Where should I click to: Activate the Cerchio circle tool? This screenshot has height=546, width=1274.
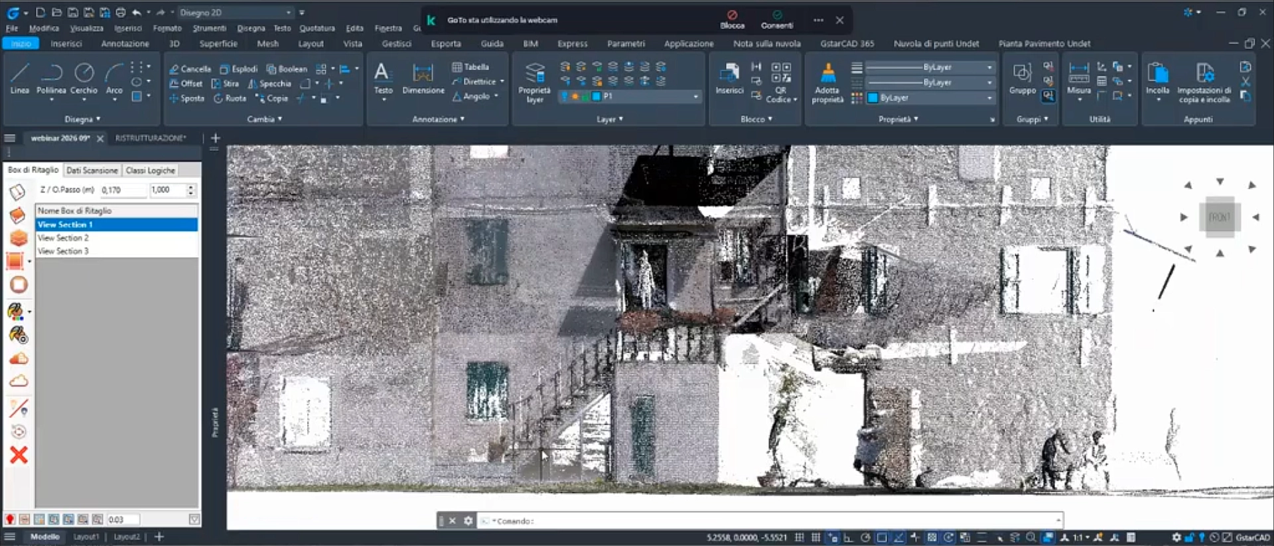coord(84,78)
